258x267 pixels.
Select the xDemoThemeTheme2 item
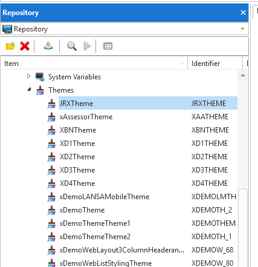(95, 237)
